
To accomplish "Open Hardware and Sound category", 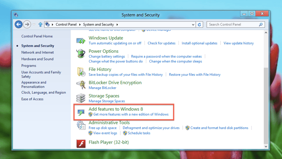I will coord(37,59).
